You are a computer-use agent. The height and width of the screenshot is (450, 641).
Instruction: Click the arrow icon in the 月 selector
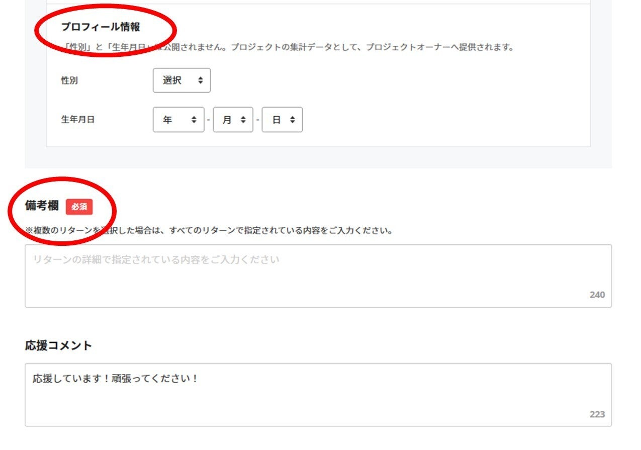tap(243, 120)
